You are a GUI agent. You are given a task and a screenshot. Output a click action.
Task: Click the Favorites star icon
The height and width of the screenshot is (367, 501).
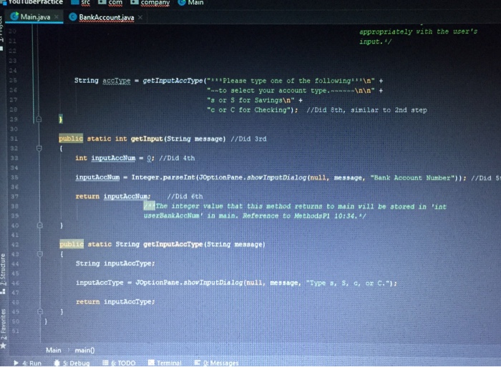click(3, 346)
